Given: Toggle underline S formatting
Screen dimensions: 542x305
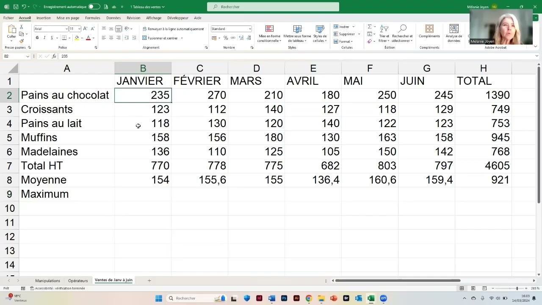Looking at the screenshot, I should pyautogui.click(x=52, y=38).
